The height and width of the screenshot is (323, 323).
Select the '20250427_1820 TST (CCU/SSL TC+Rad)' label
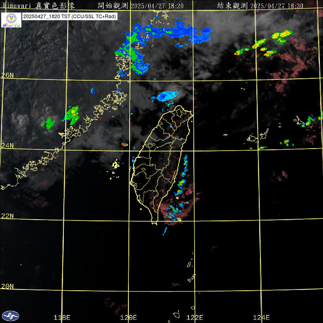pyautogui.click(x=69, y=17)
